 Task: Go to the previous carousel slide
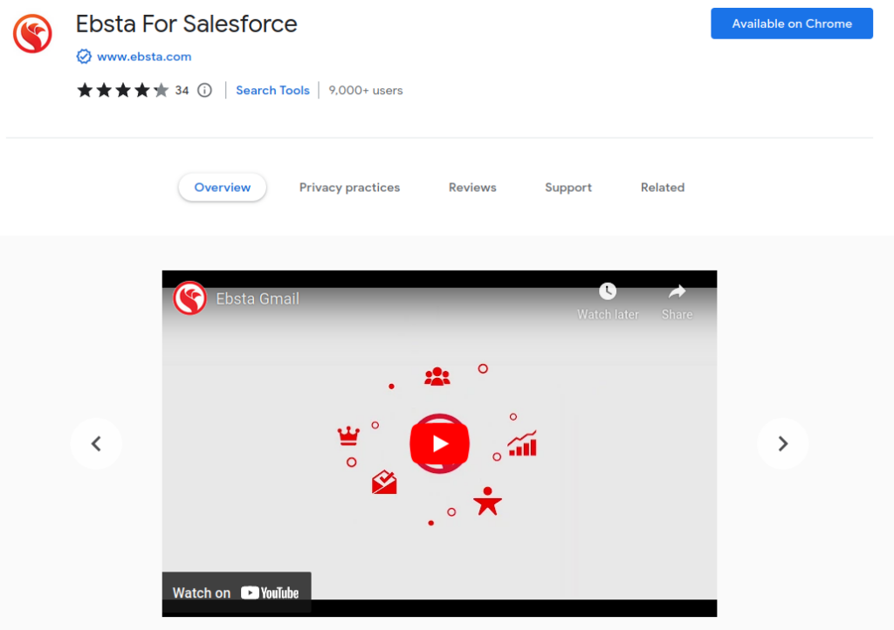click(x=96, y=443)
